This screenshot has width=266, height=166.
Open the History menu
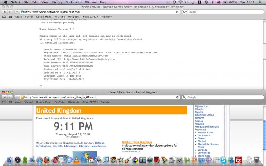pyautogui.click(x=57, y=2)
